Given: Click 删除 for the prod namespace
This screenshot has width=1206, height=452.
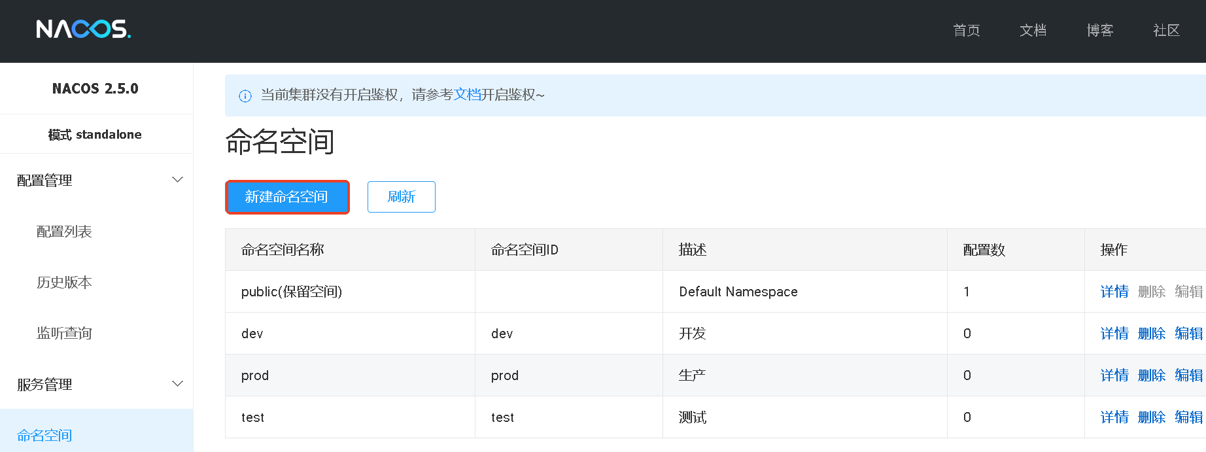Looking at the screenshot, I should click(1152, 375).
